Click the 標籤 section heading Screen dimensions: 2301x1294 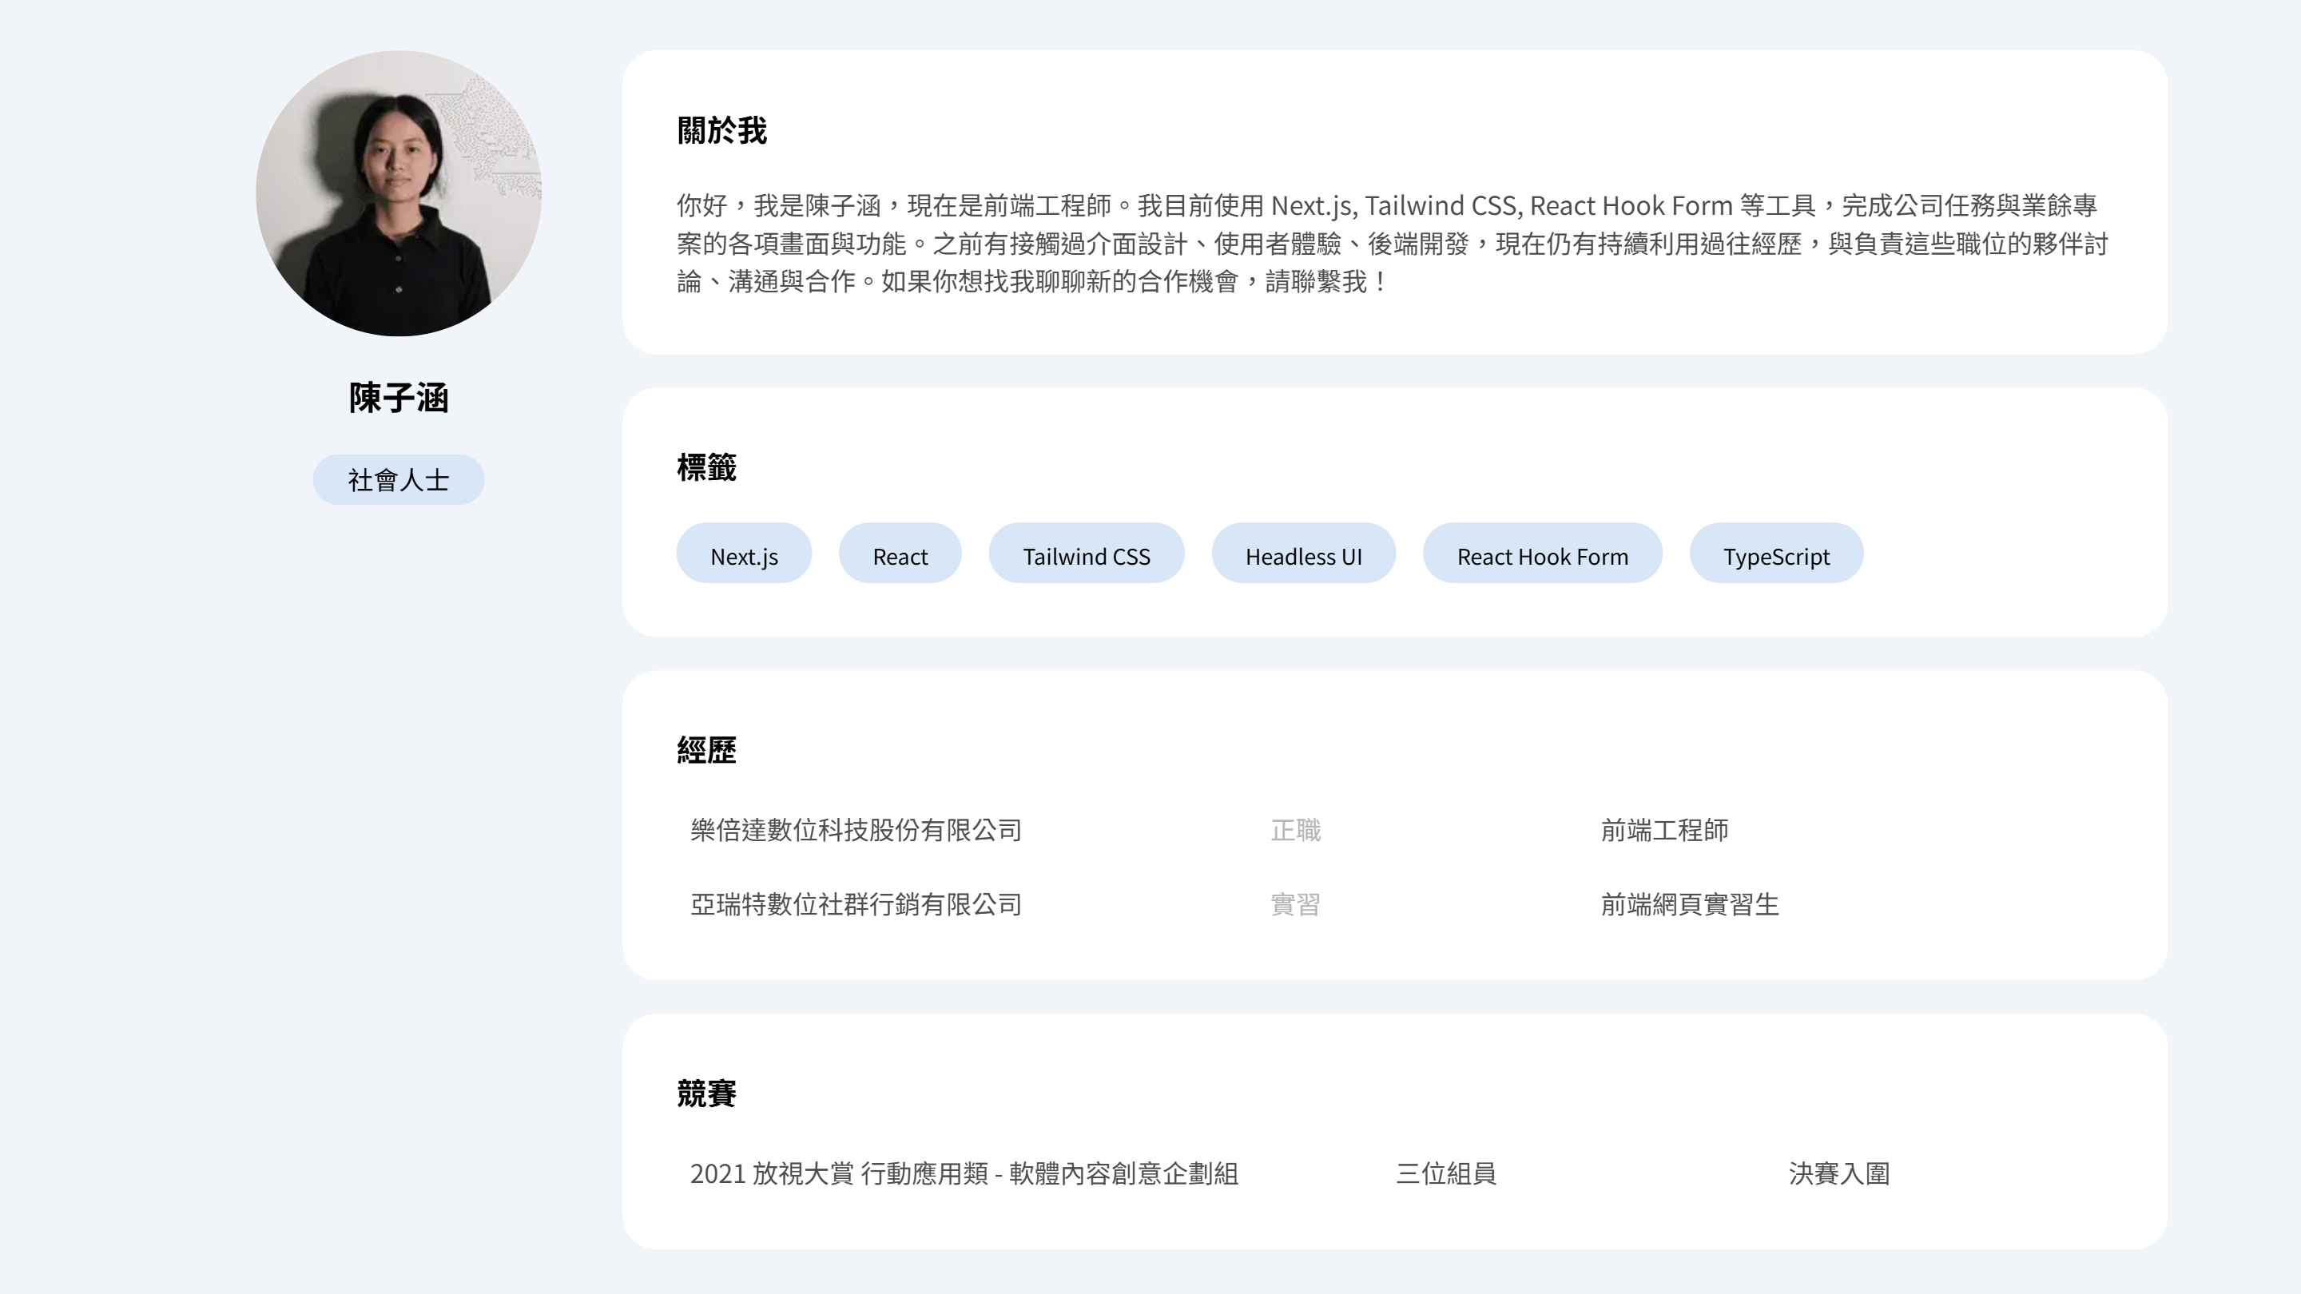[706, 467]
